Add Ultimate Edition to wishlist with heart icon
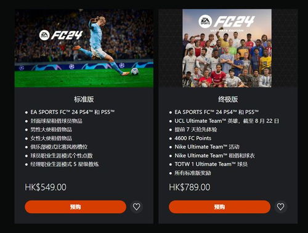The width and height of the screenshot is (308, 233). pyautogui.click(x=281, y=206)
